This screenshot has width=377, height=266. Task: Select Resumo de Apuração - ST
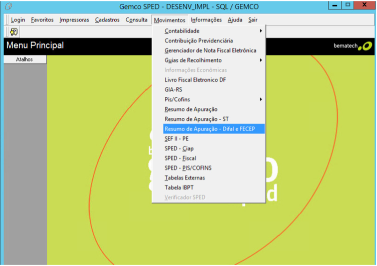(208, 119)
